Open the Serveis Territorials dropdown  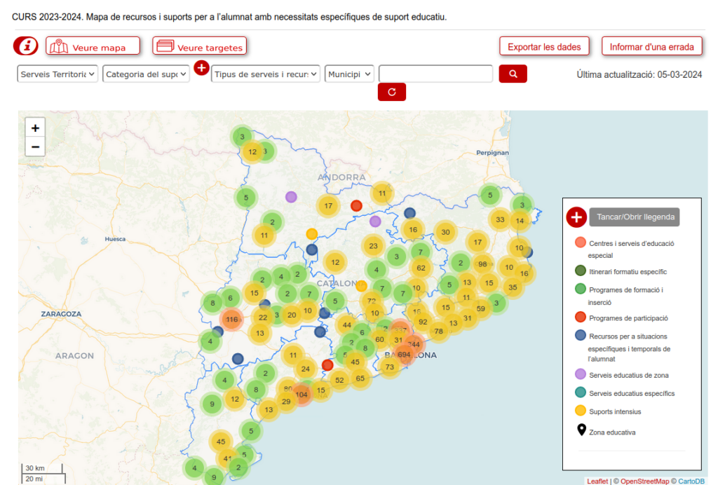point(57,74)
